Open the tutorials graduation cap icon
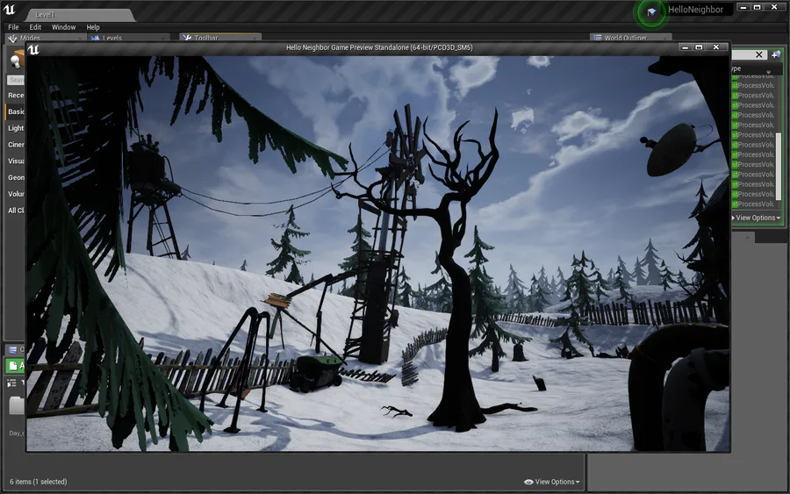Image resolution: width=790 pixels, height=494 pixels. tap(651, 11)
